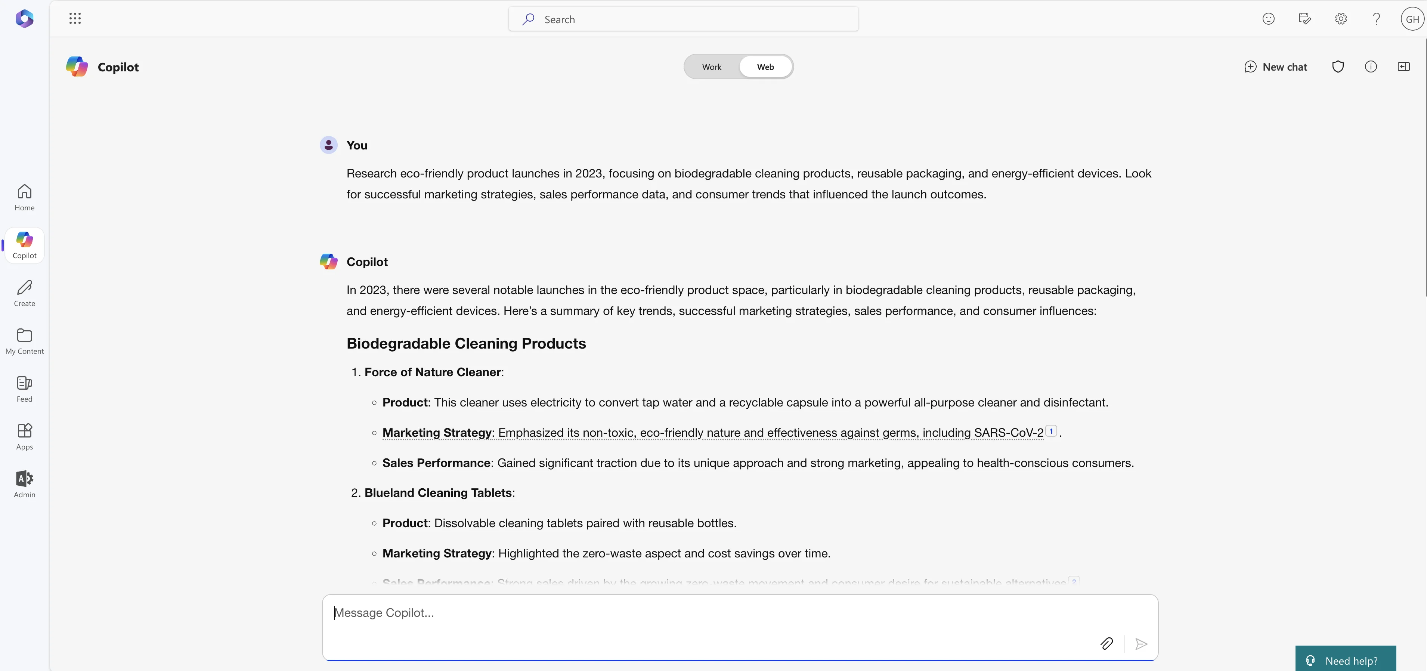Select the Web toggle option
The image size is (1427, 671).
[765, 67]
